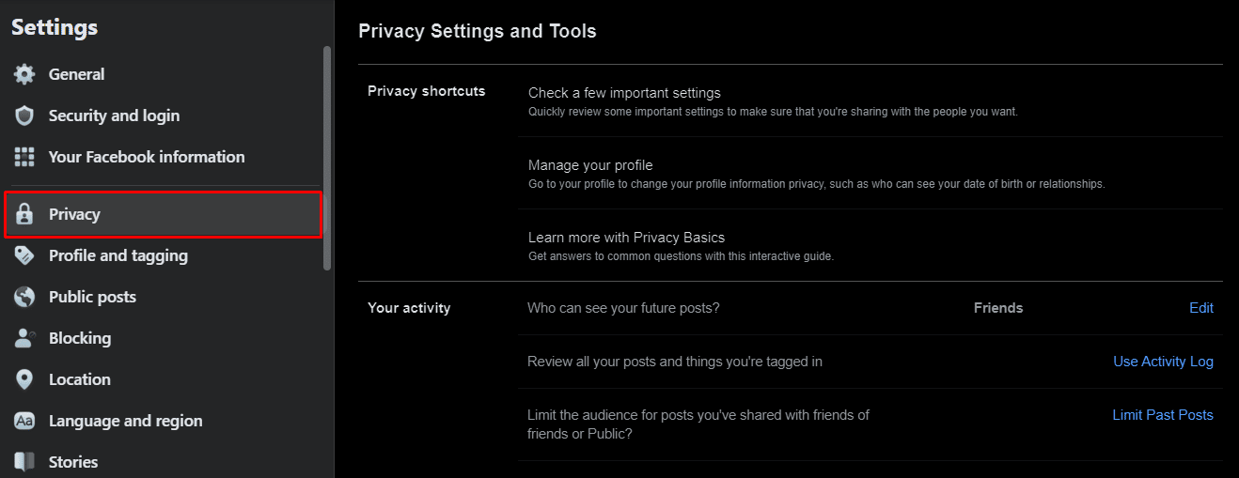
Task: Click the Blocking person icon
Action: tap(24, 338)
